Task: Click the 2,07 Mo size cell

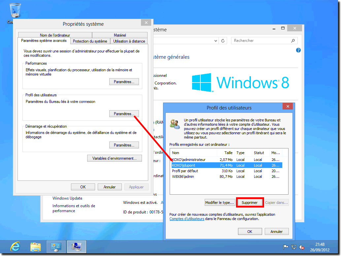Action: [x=226, y=160]
